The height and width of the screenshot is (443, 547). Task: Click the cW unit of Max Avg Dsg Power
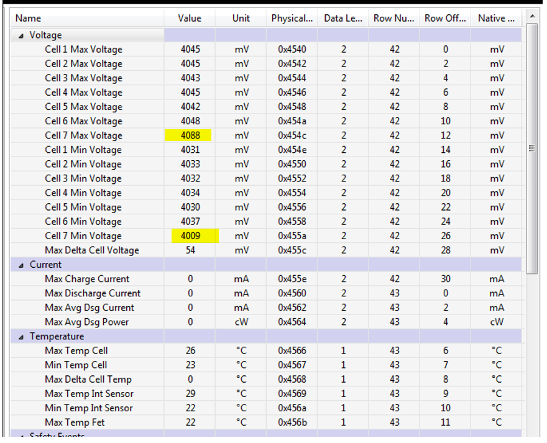(x=241, y=322)
